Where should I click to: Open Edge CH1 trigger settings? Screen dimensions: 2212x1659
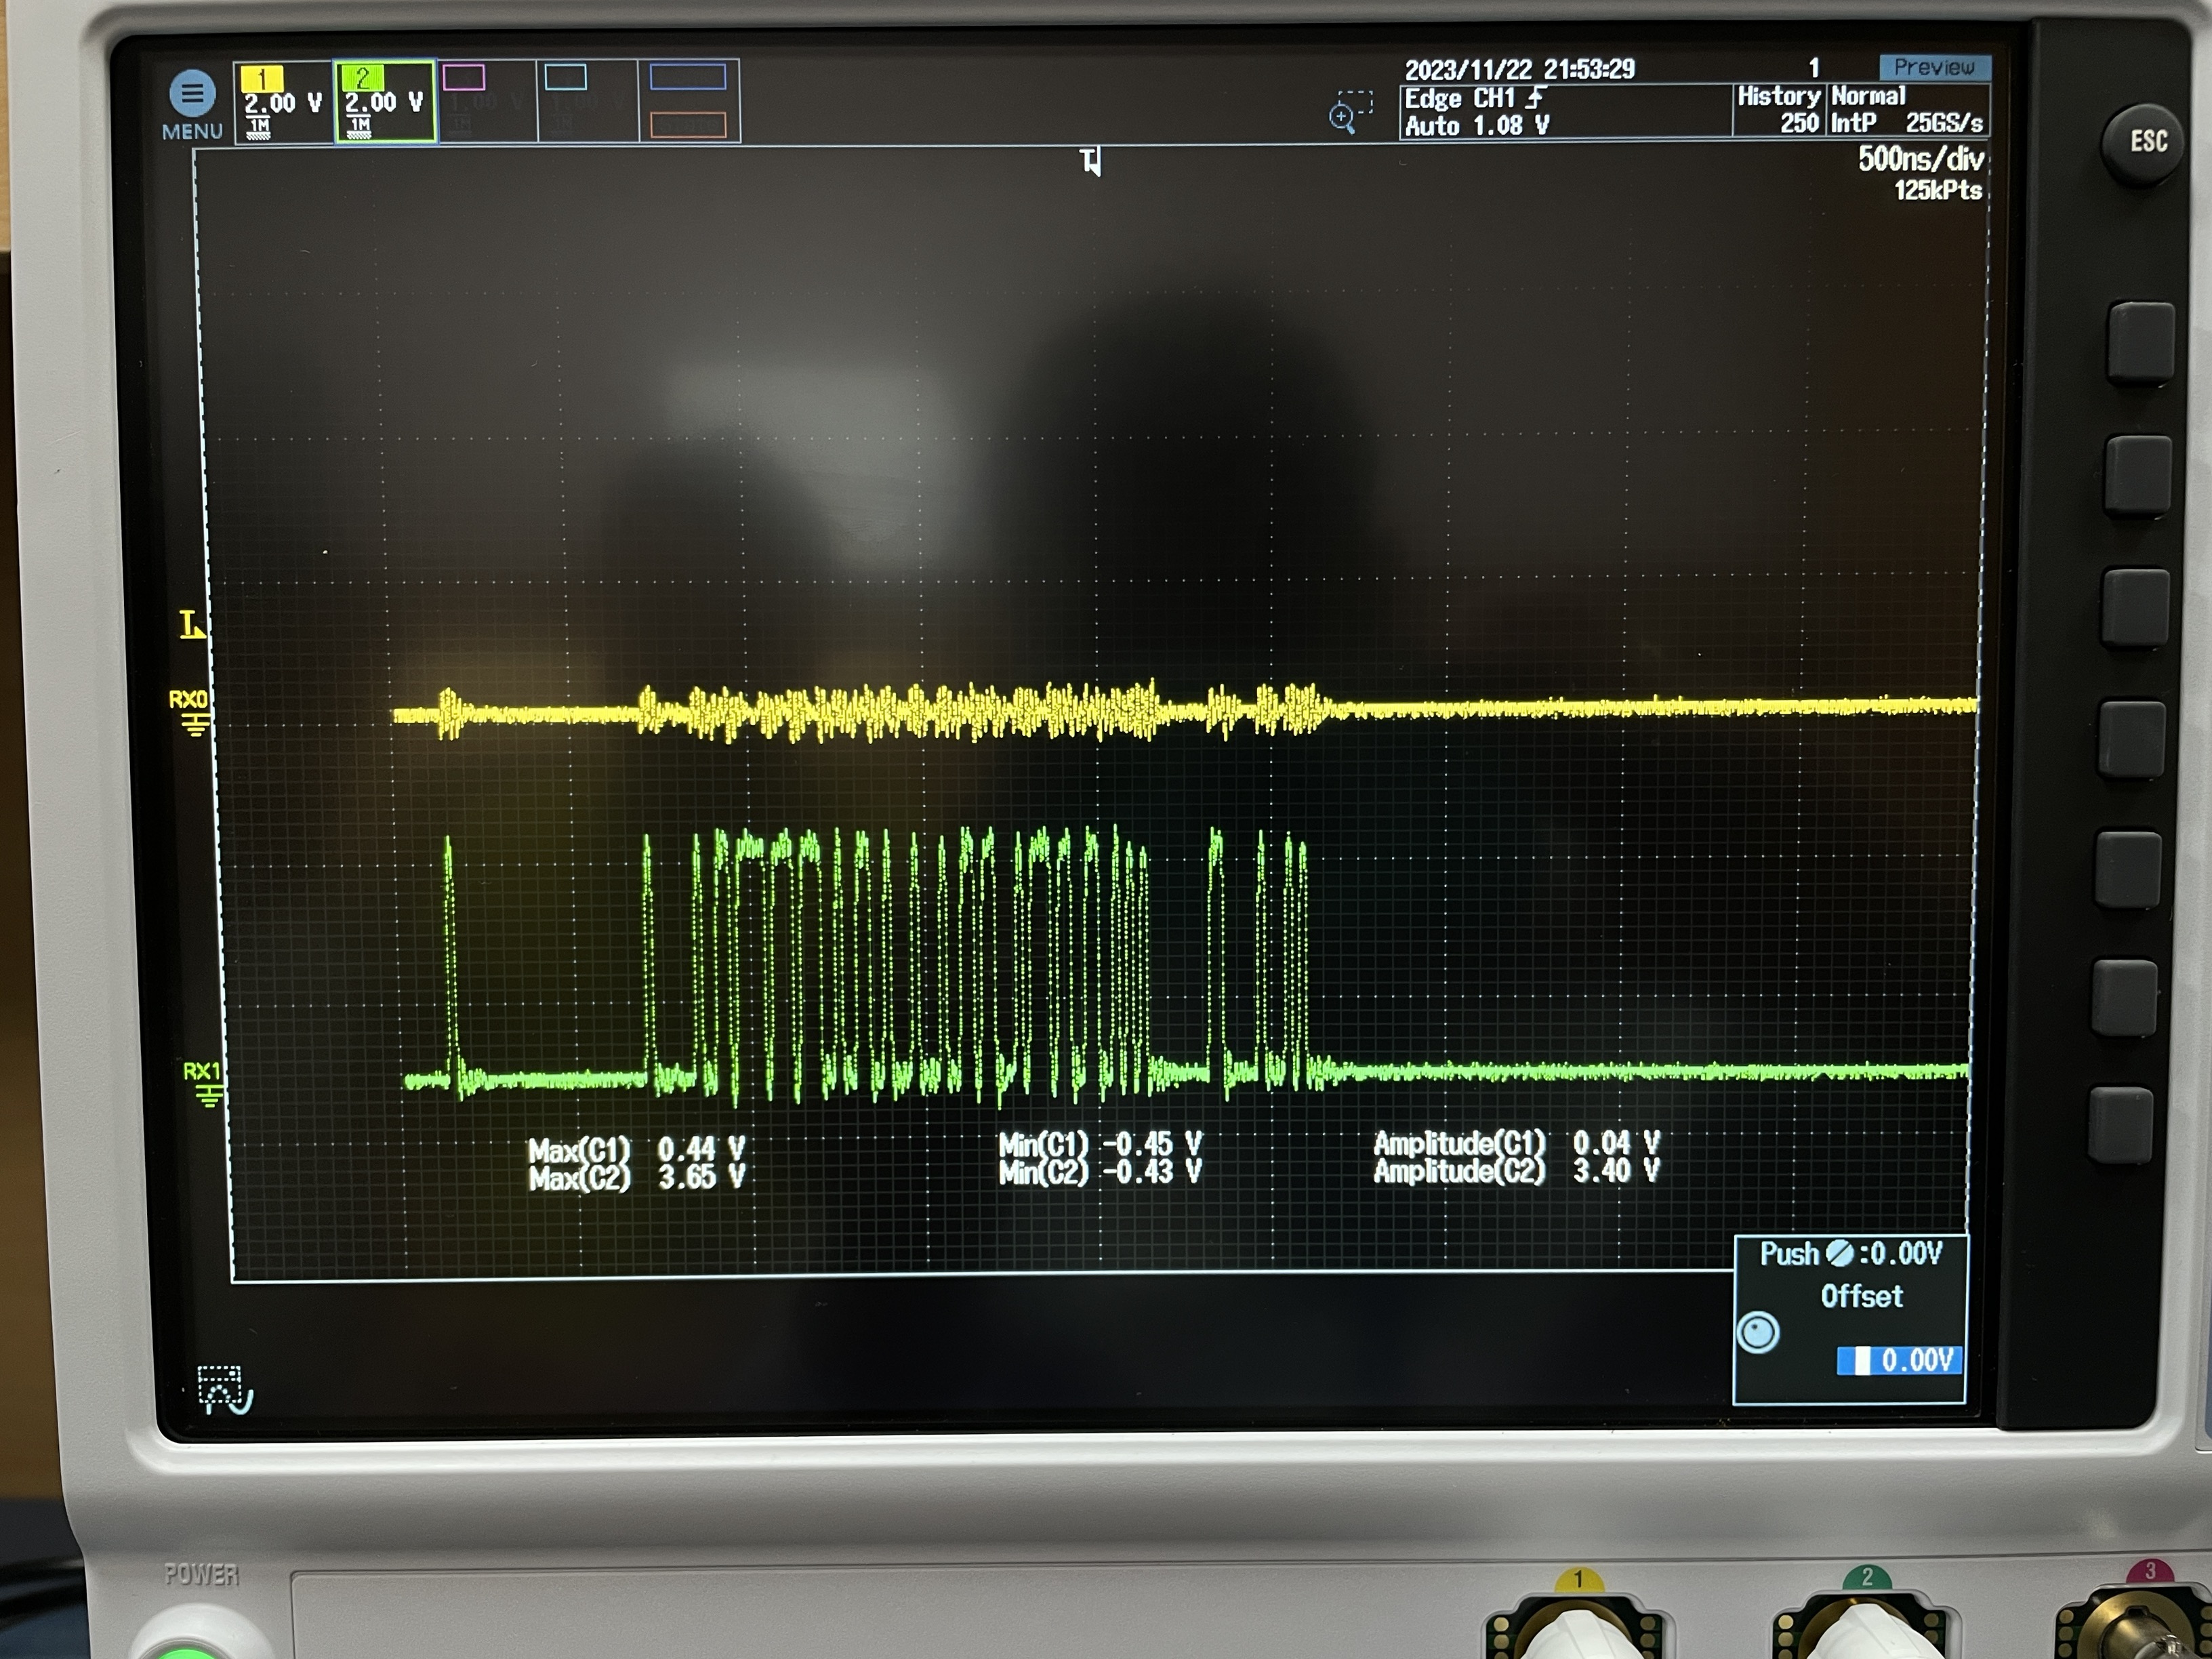1565,112
